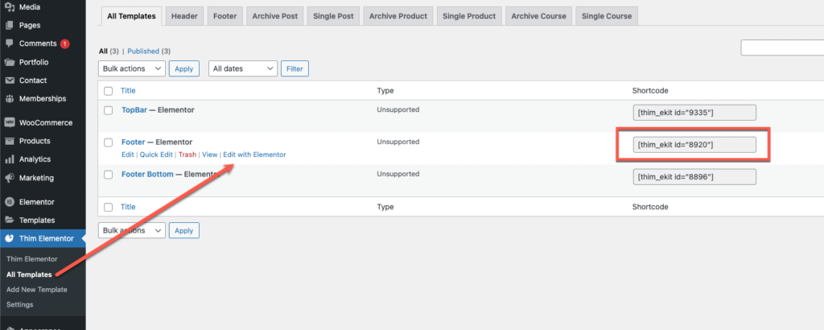Sort by Title in the table header
Screen dimensions: 824x330
pos(128,90)
